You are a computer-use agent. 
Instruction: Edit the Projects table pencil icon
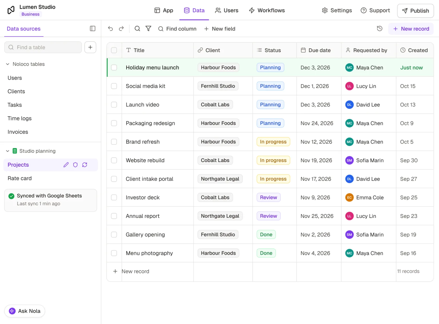(66, 165)
